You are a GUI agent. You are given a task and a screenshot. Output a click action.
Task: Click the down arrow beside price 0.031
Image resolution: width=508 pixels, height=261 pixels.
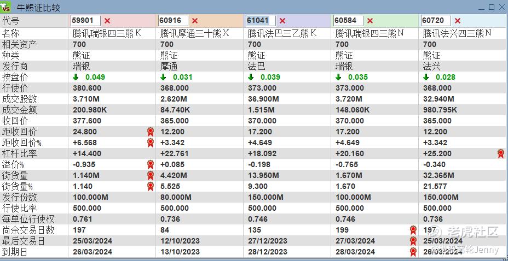[163, 77]
